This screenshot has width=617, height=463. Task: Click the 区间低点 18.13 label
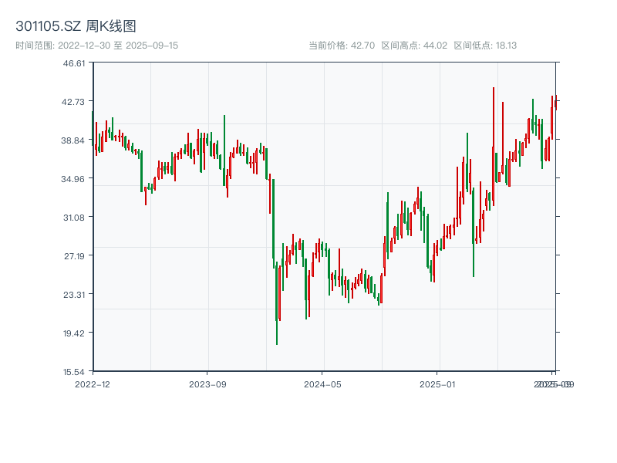[x=485, y=46]
